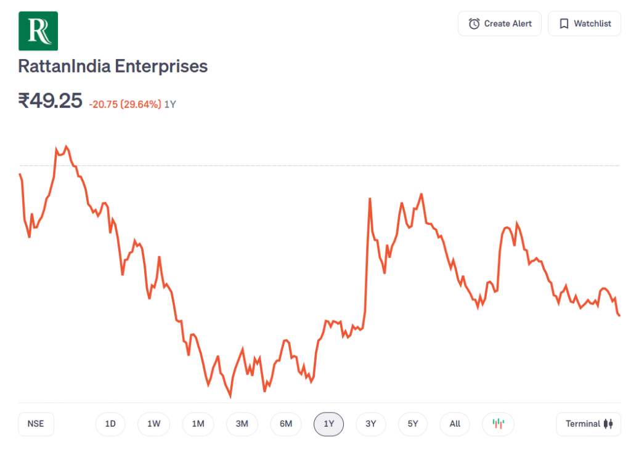
Task: Toggle the chart to the 5Y view
Action: [412, 424]
